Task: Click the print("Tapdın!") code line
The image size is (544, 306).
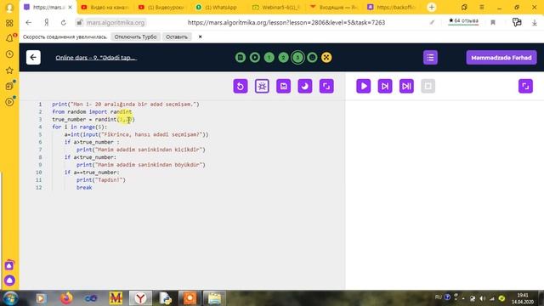Action: (x=101, y=180)
